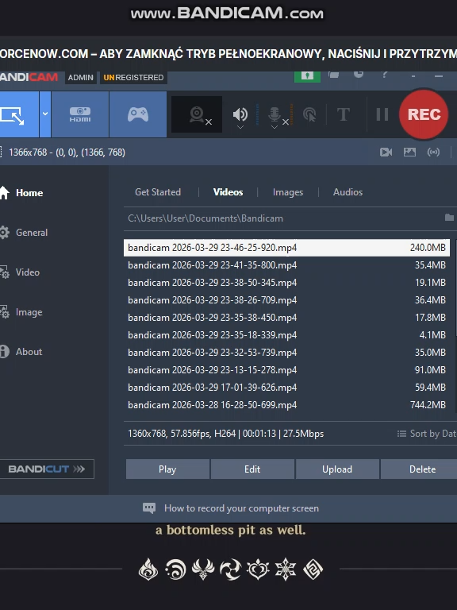Click the chat bubble tips icon
Screen dimensions: 457x610
[x=149, y=508]
